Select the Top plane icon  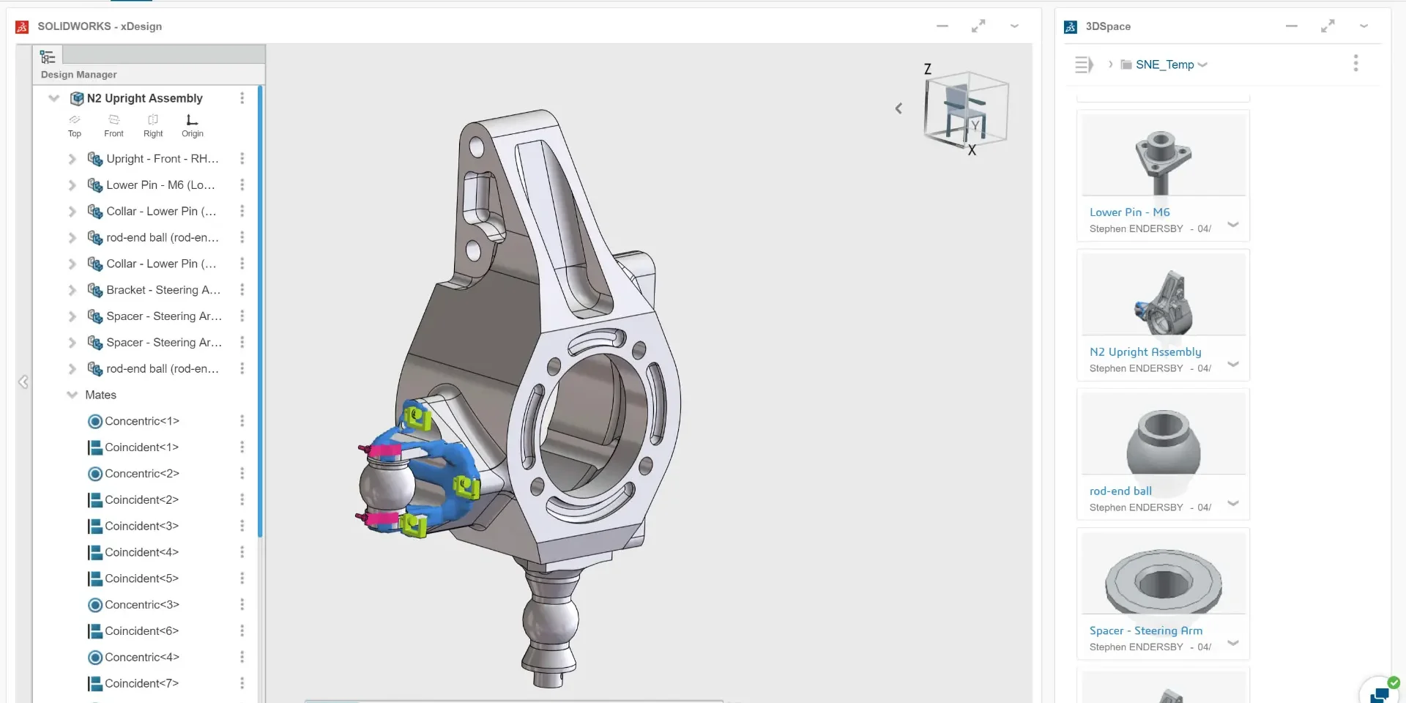point(75,119)
